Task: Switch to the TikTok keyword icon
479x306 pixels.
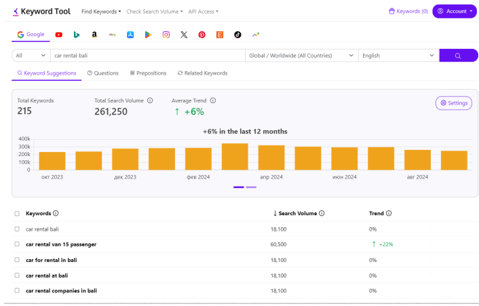Action: pyautogui.click(x=237, y=35)
